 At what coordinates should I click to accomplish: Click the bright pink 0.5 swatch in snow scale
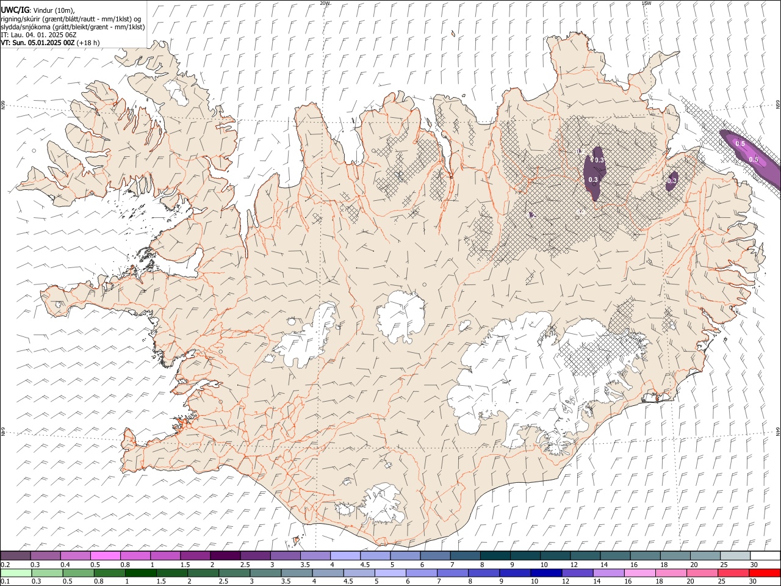pos(106,556)
